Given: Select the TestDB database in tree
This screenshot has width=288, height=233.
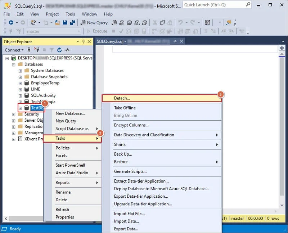Looking at the screenshot, I should 37,108.
